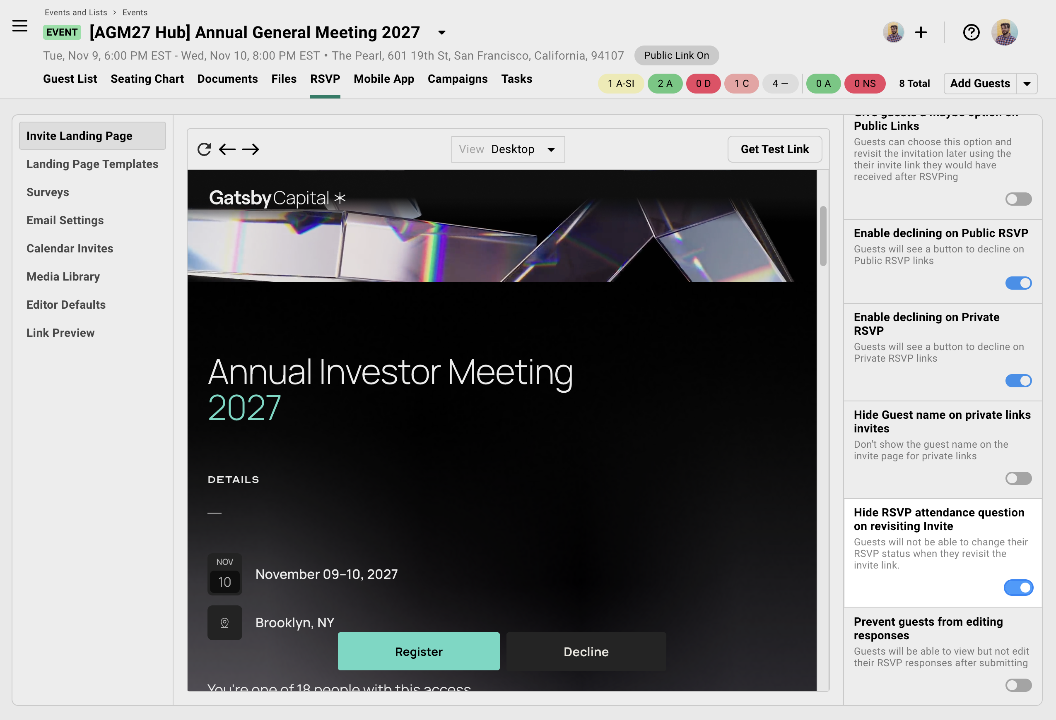The image size is (1056, 720).
Task: Click the Public Link On badge
Action: click(676, 55)
